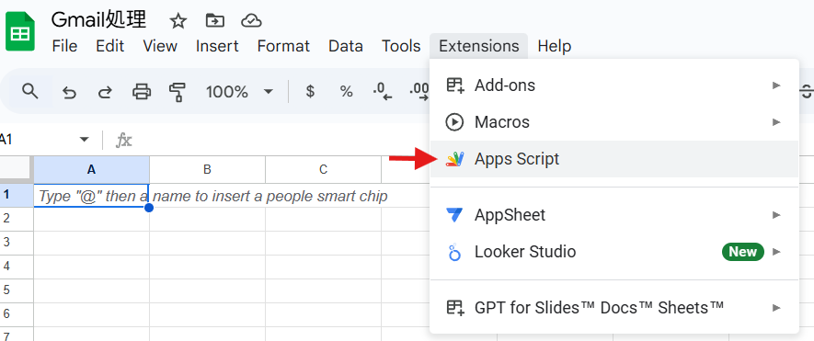Open Google Sheets home icon
The width and height of the screenshot is (814, 341).
click(20, 31)
